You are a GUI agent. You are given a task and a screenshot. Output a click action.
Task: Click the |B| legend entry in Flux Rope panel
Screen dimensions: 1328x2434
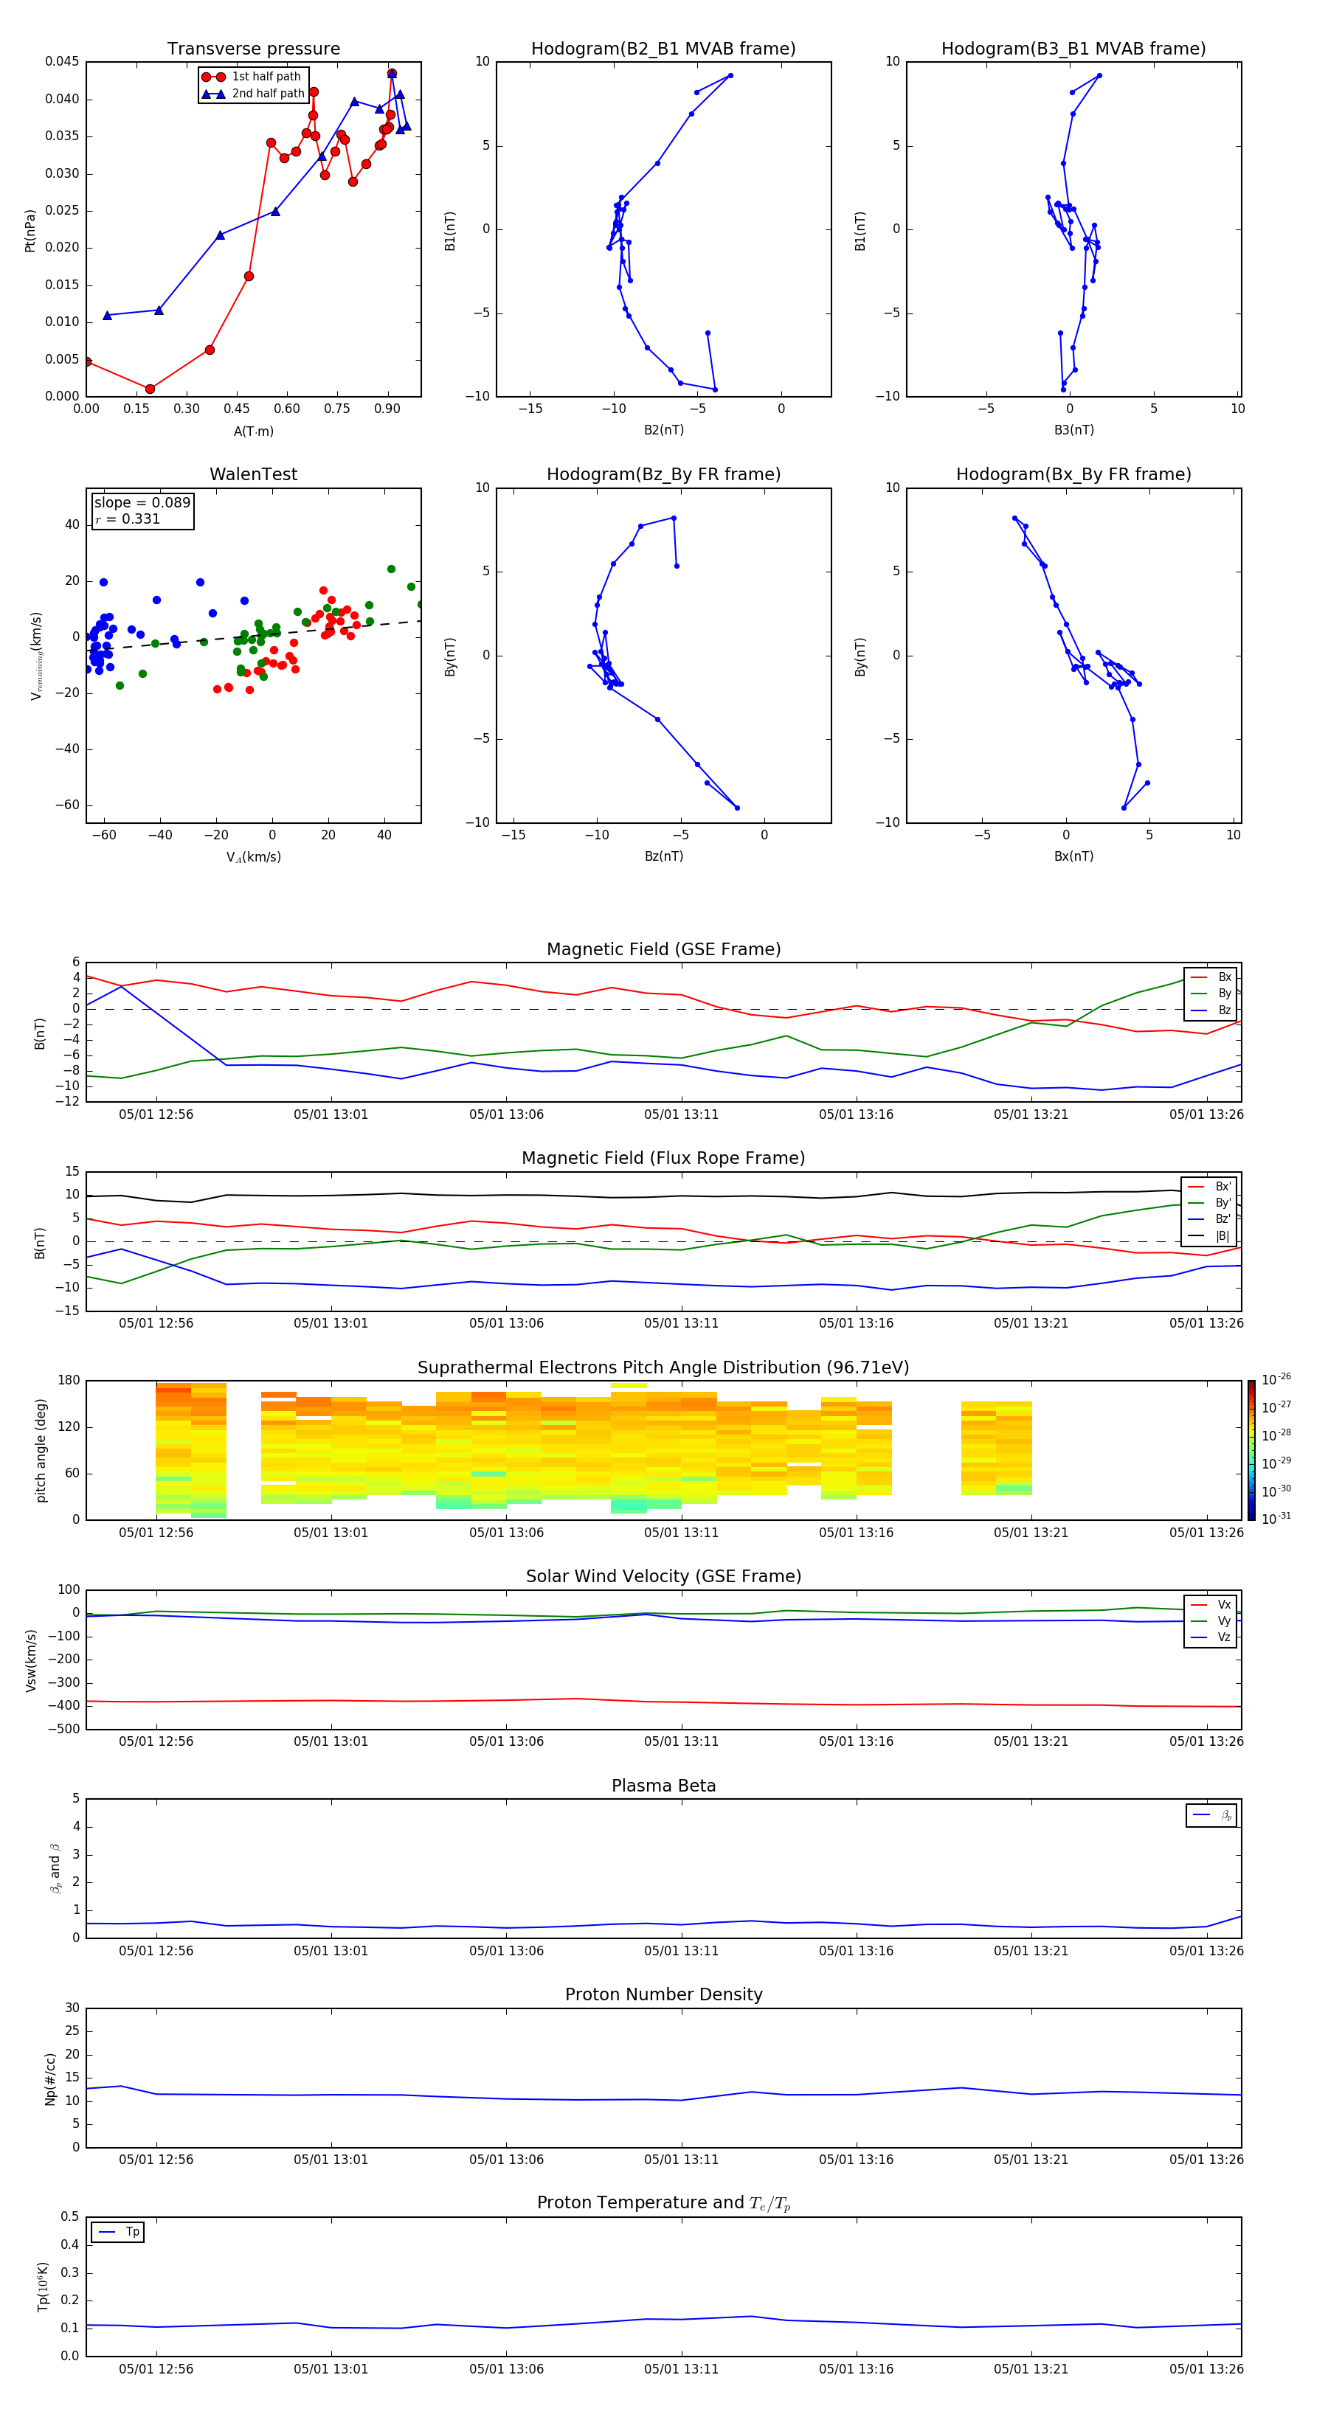coord(1210,1236)
